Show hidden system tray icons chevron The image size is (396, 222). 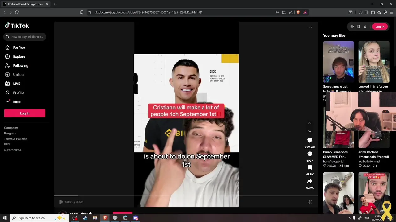coord(349,218)
